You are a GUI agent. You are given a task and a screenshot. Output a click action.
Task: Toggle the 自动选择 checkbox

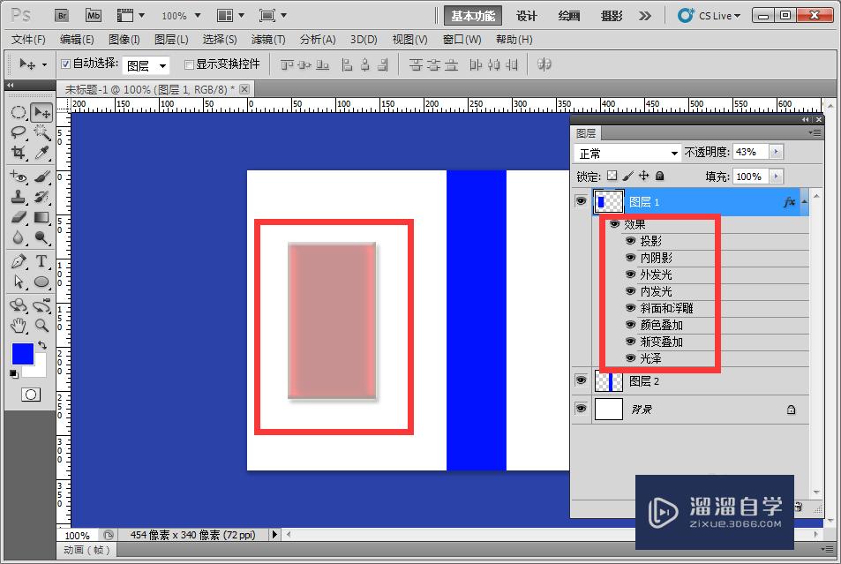point(66,64)
